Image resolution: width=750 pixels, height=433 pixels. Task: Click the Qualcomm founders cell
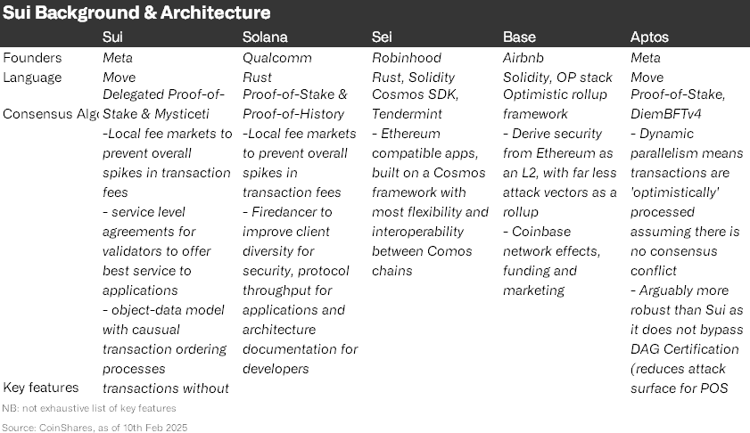point(271,57)
